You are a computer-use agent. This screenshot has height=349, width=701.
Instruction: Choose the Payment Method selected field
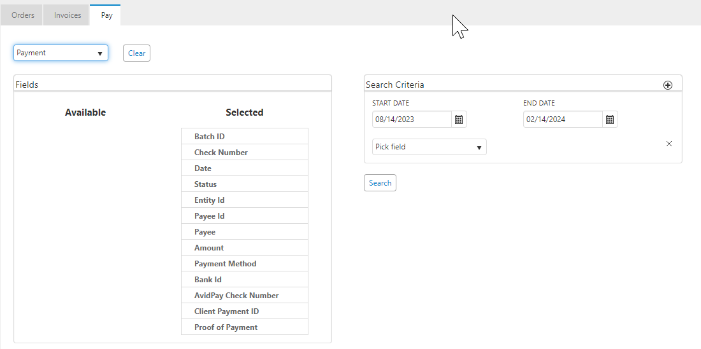pyautogui.click(x=245, y=264)
